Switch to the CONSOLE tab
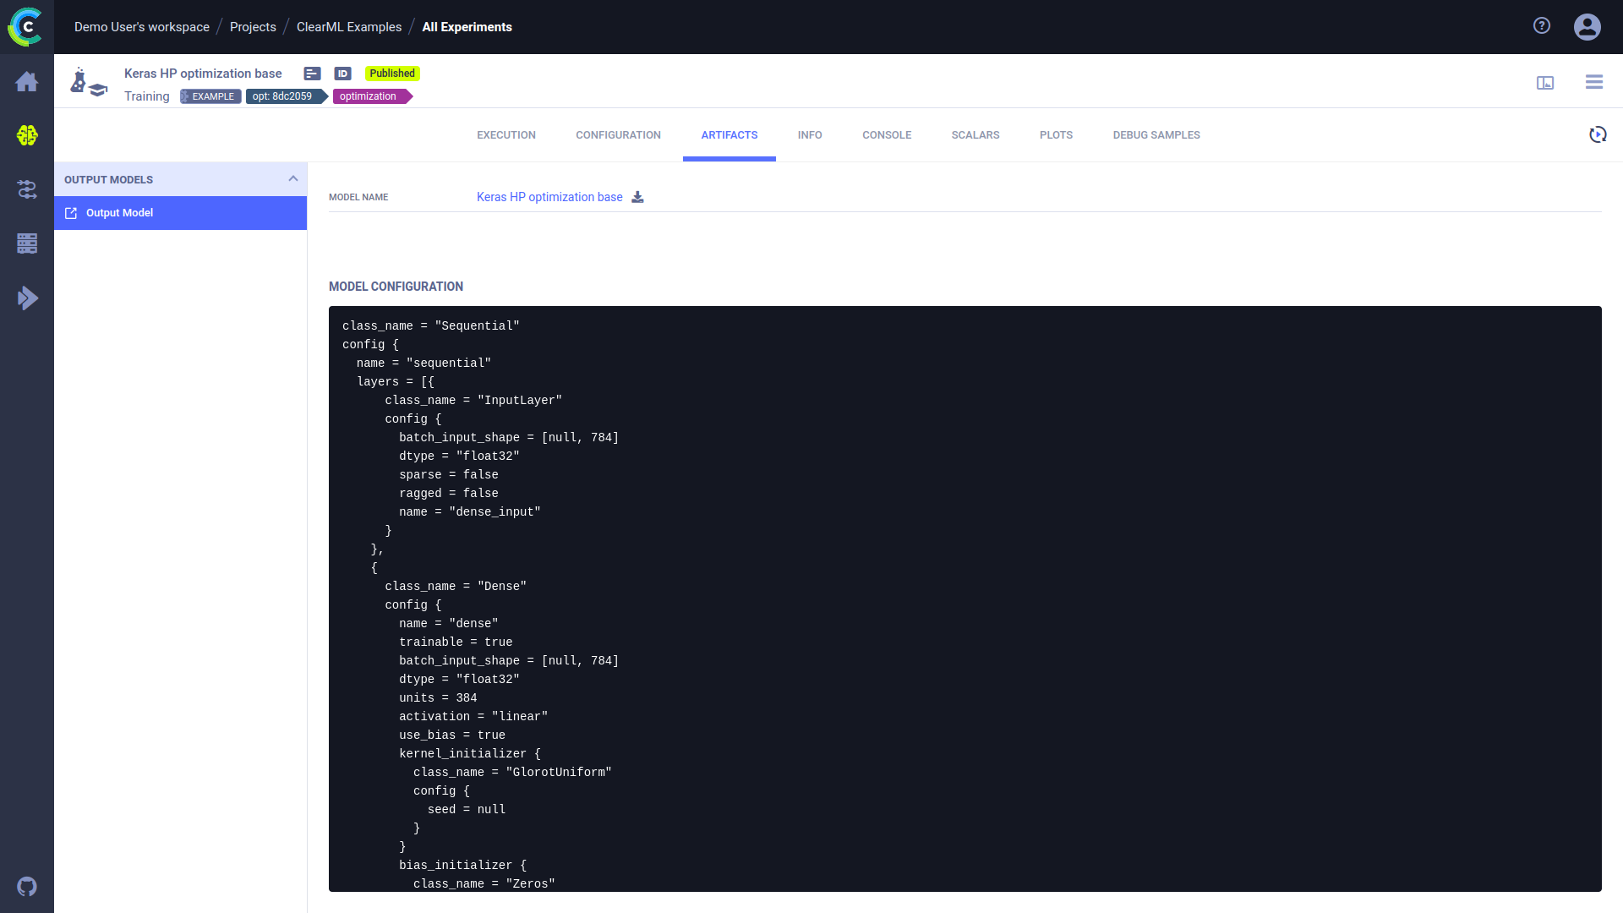Viewport: 1623px width, 913px height. coord(886,134)
